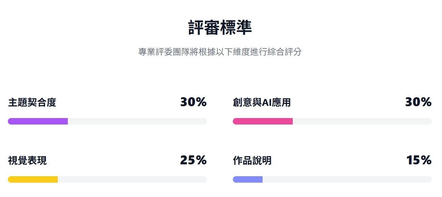Click the 15% value beside 作品說明
The image size is (442, 197).
click(419, 160)
